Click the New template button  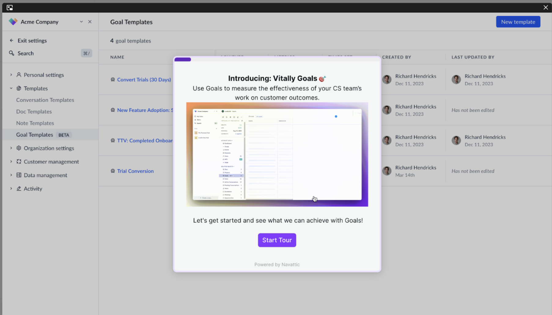pyautogui.click(x=518, y=22)
